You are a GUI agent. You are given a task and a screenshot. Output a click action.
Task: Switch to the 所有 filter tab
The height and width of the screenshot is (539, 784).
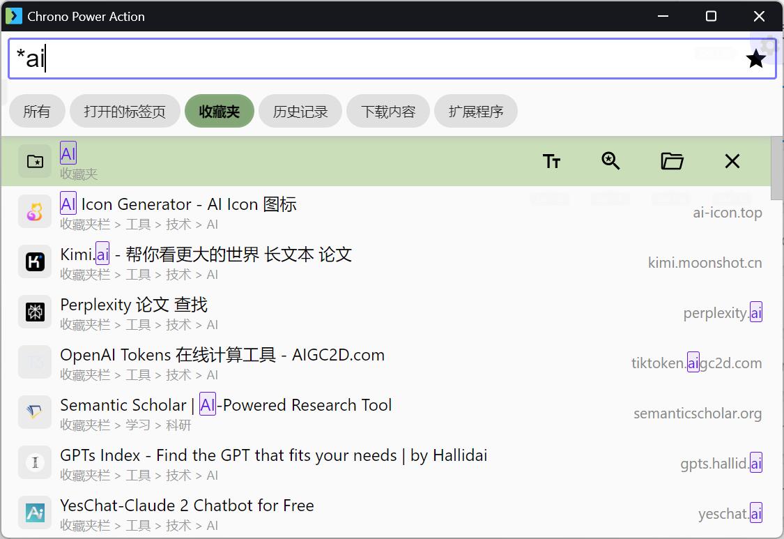(x=37, y=112)
